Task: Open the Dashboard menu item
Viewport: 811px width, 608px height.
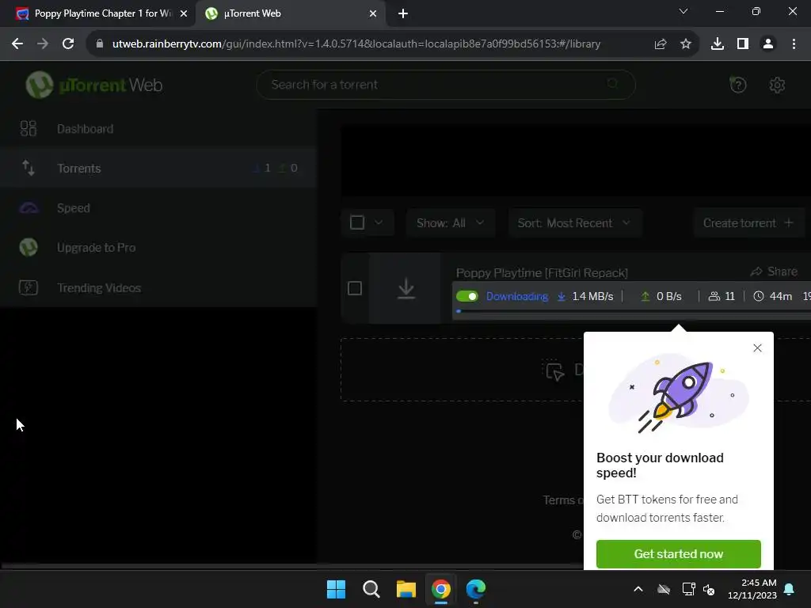Action: tap(158, 128)
